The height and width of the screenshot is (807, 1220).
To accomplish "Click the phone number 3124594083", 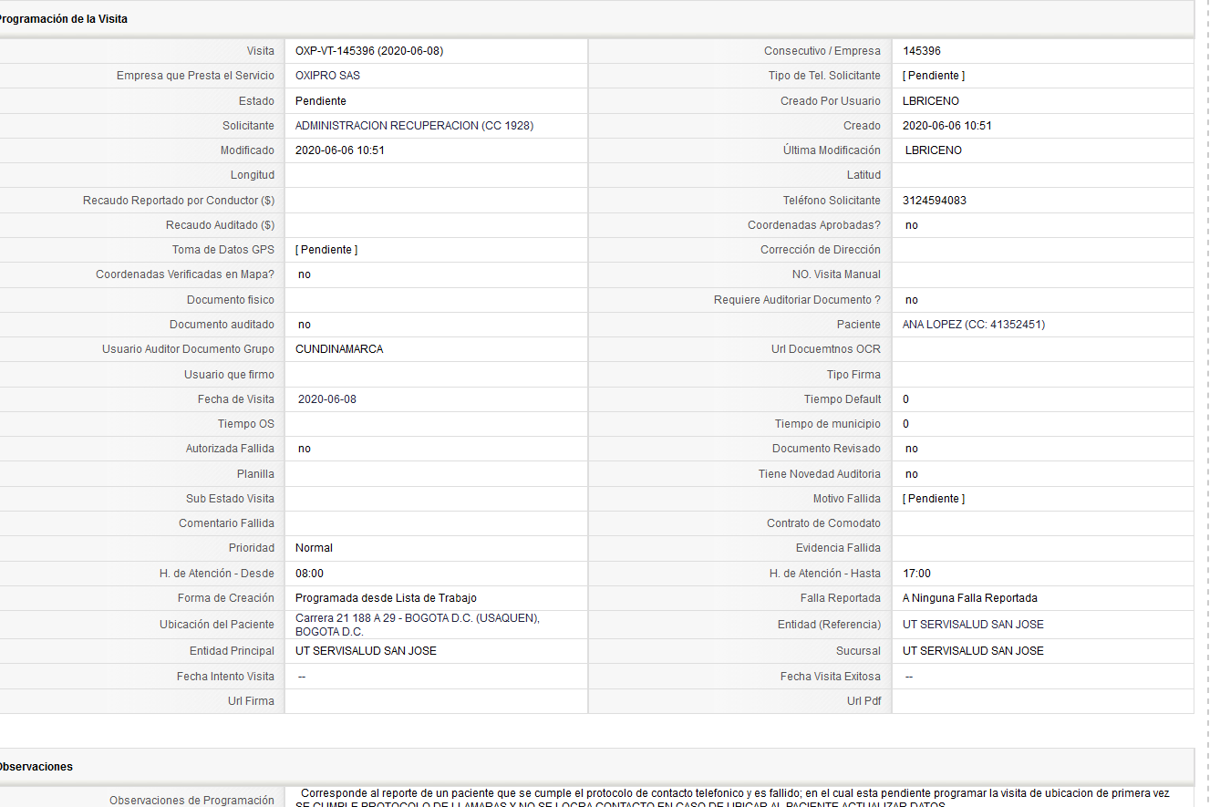I will click(935, 201).
